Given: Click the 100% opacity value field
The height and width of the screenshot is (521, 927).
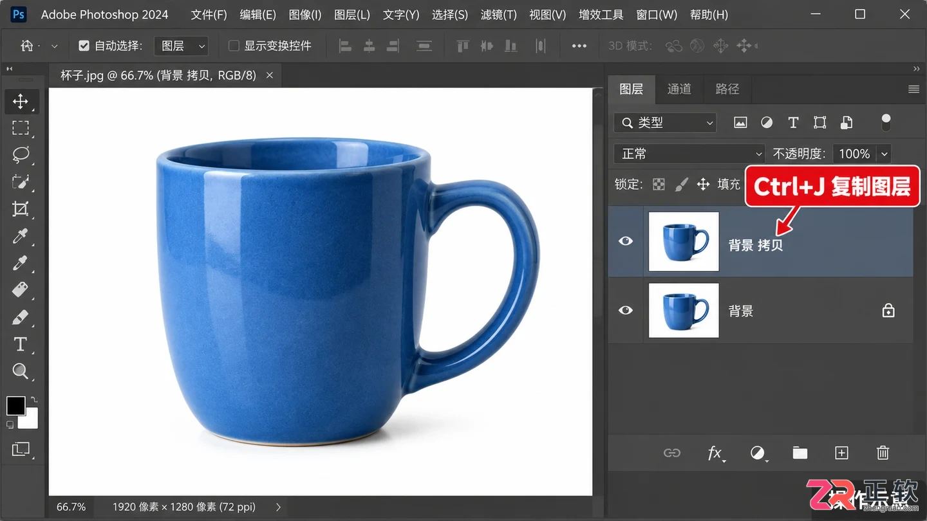Looking at the screenshot, I should tap(854, 154).
